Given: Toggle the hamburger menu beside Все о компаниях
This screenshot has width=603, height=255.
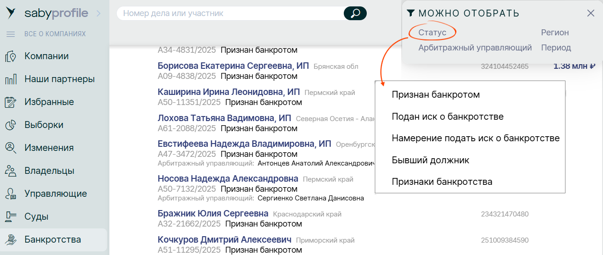Looking at the screenshot, I should tap(11, 34).
